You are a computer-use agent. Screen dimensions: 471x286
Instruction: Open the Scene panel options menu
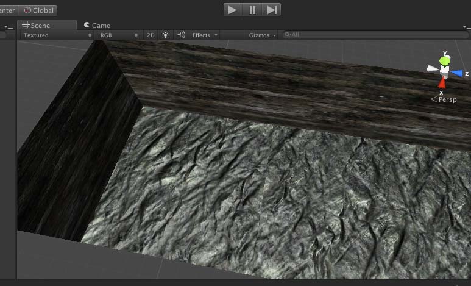467,27
